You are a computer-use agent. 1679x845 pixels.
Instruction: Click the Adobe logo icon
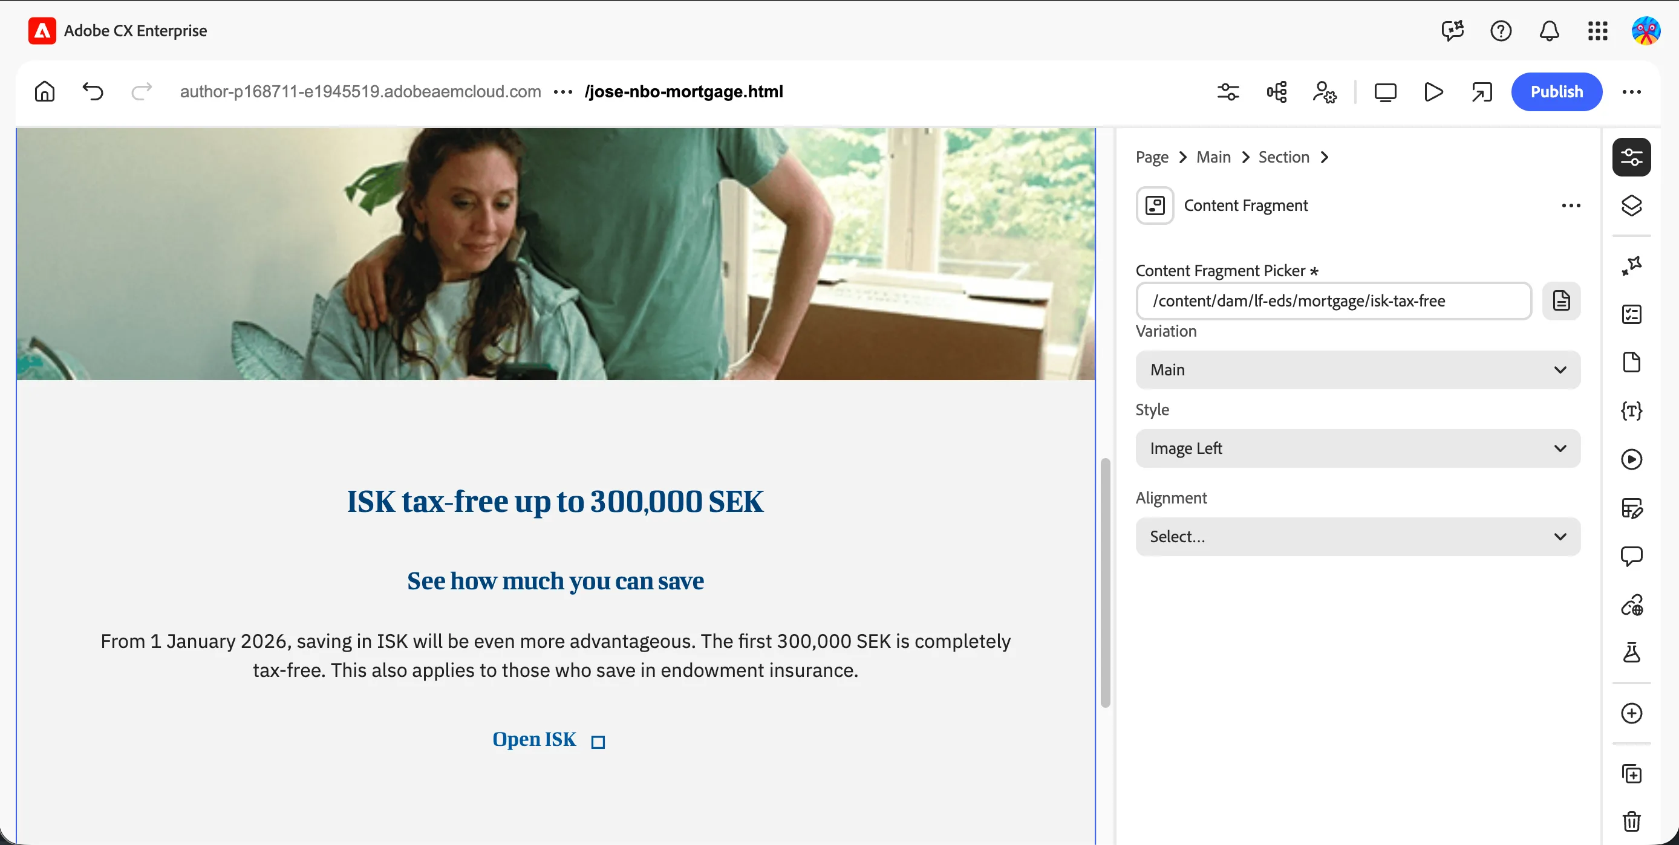tap(42, 31)
